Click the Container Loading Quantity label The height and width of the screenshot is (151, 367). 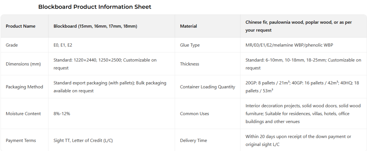[208, 87]
